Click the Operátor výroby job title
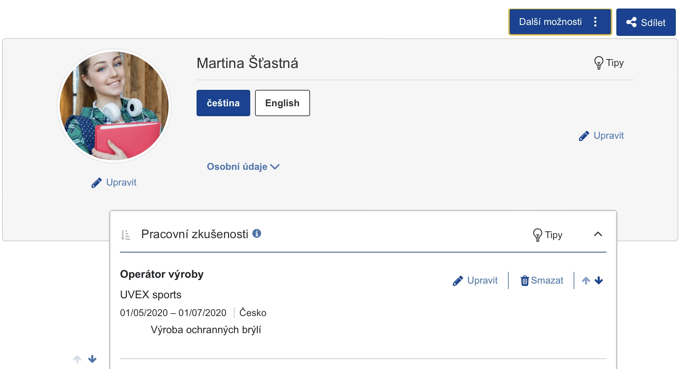 (x=162, y=274)
